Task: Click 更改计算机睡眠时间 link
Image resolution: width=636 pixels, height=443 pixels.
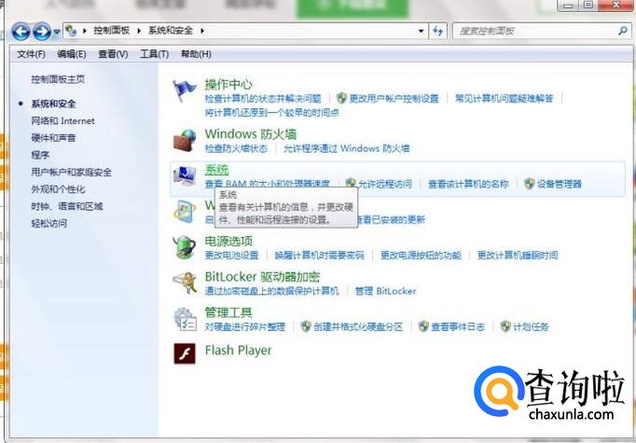Action: pyautogui.click(x=518, y=256)
